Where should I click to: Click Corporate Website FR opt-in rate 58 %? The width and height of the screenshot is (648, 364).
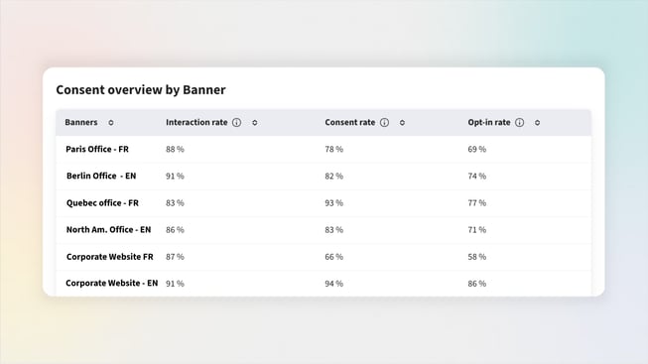(x=477, y=257)
